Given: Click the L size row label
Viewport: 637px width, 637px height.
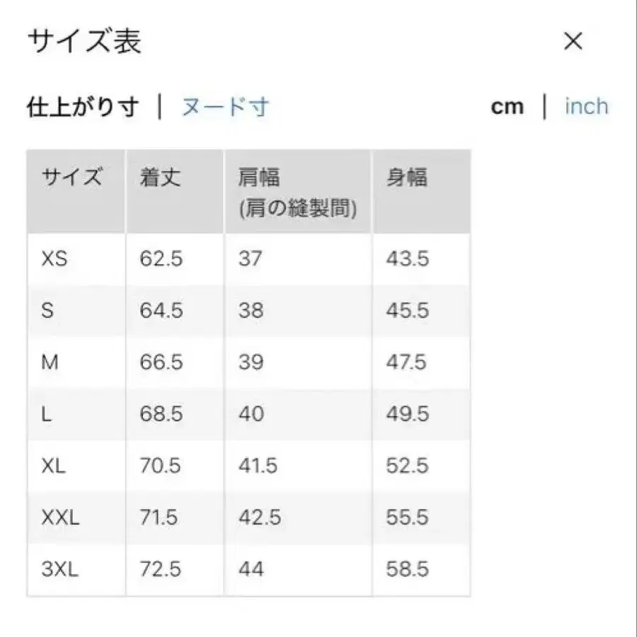Looking at the screenshot, I should tap(47, 413).
